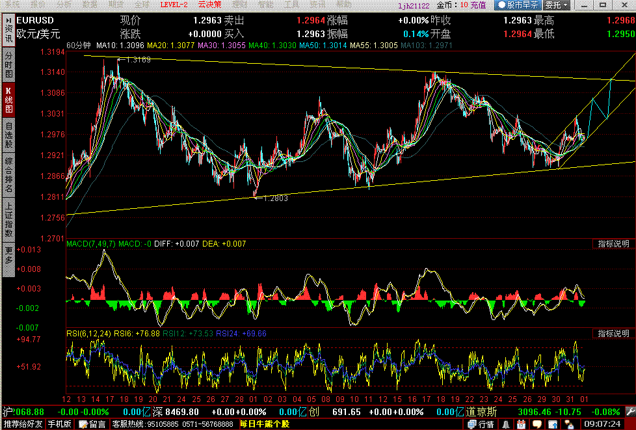Click the MA50: 1.3014 indicator label
This screenshot has height=430, width=636.
point(323,46)
